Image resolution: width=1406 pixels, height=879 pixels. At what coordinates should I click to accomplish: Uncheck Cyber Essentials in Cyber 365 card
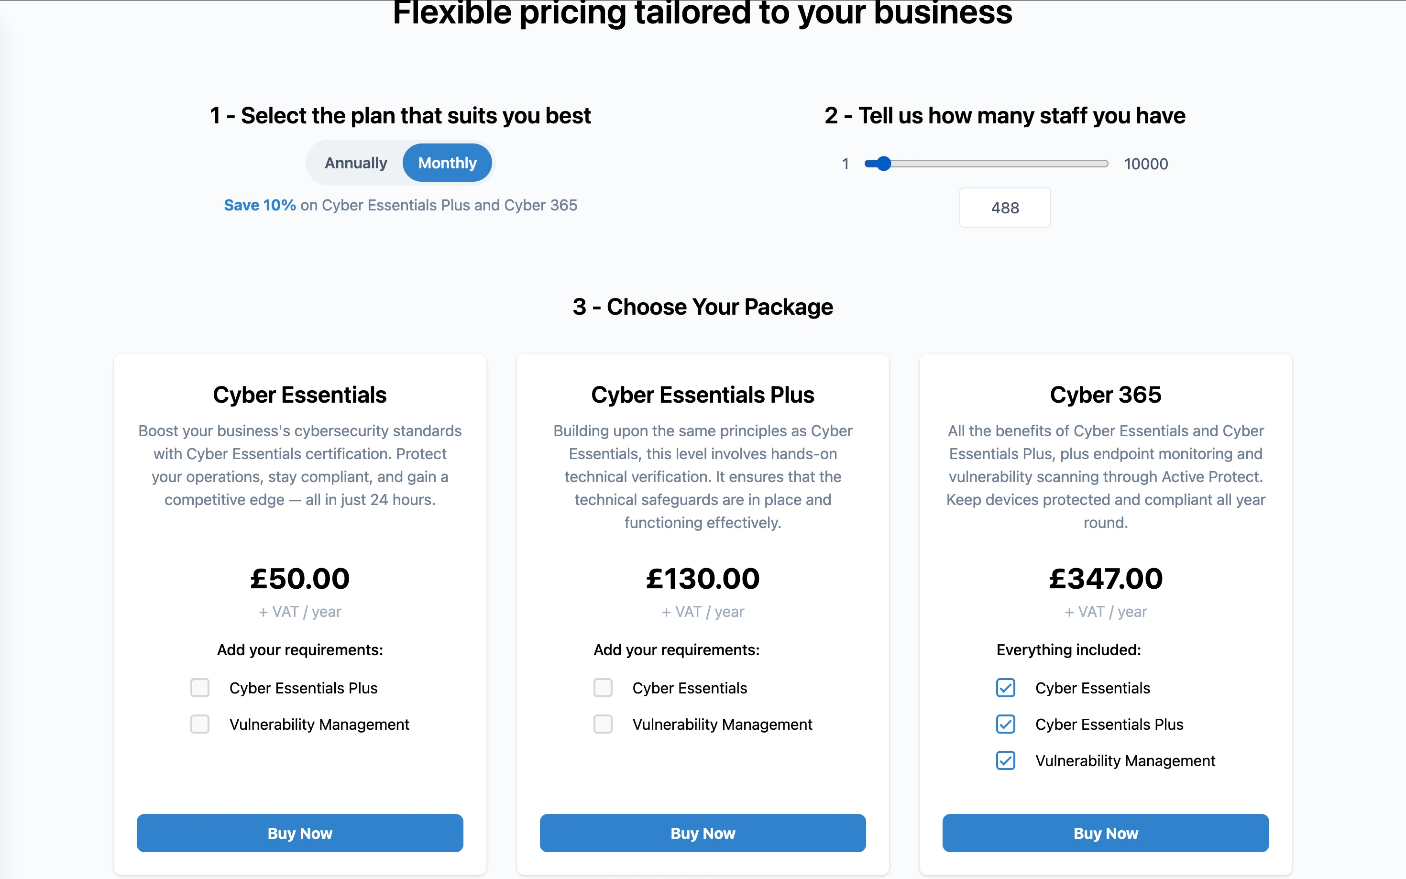[1006, 688]
